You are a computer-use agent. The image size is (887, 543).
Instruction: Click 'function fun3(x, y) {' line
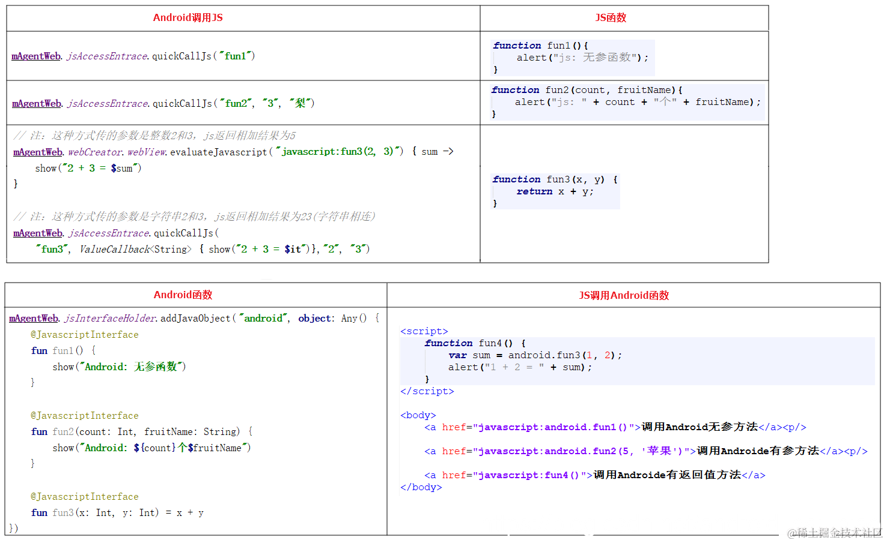[x=555, y=179]
